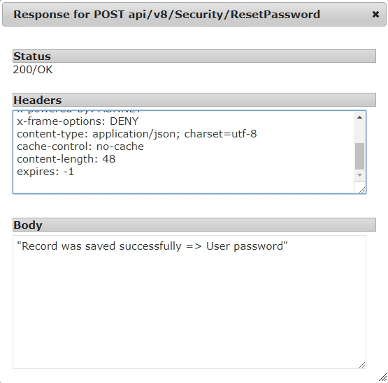
Task: Place cursor in cache-control: no-cache line
Action: coord(80,147)
